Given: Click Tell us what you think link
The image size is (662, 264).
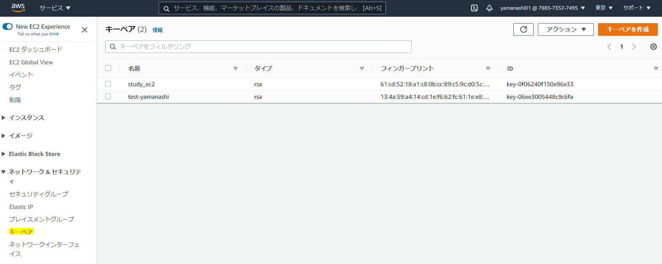Looking at the screenshot, I should click(38, 34).
